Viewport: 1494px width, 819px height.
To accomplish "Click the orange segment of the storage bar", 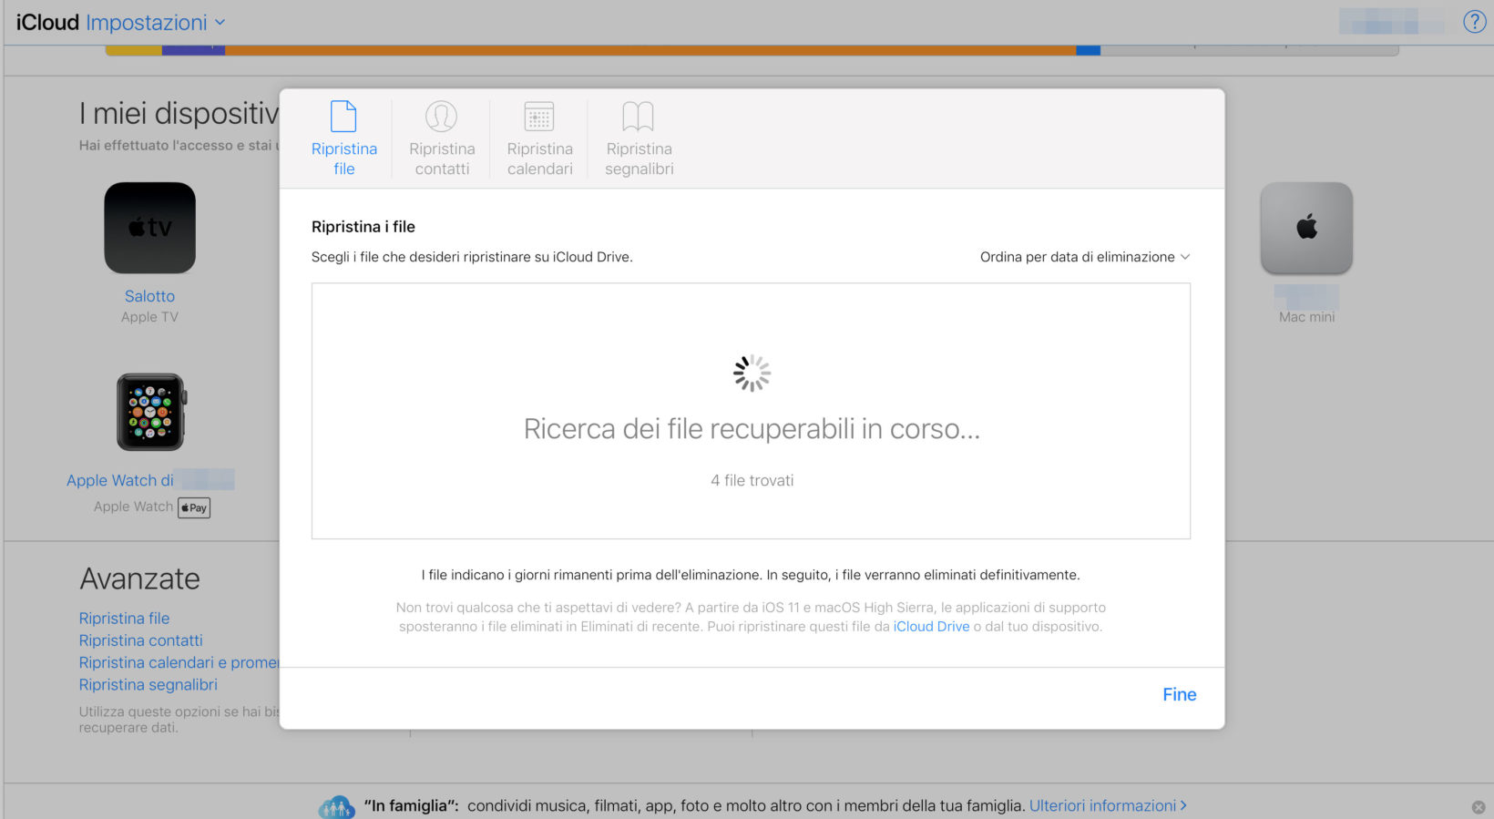I will pos(650,51).
